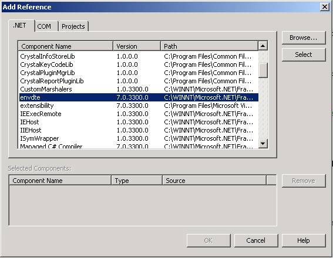This screenshot has width=333, height=258.
Task: Choose the IEExecRemote component
Action: pyautogui.click(x=139, y=114)
